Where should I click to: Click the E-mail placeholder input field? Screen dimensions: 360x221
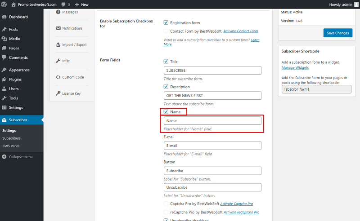(x=212, y=146)
